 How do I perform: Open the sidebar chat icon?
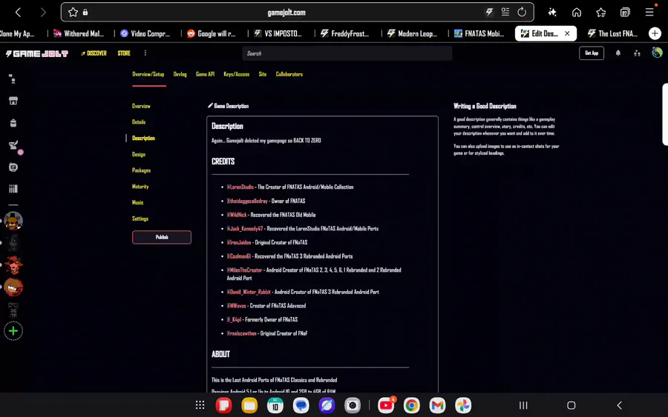[13, 167]
